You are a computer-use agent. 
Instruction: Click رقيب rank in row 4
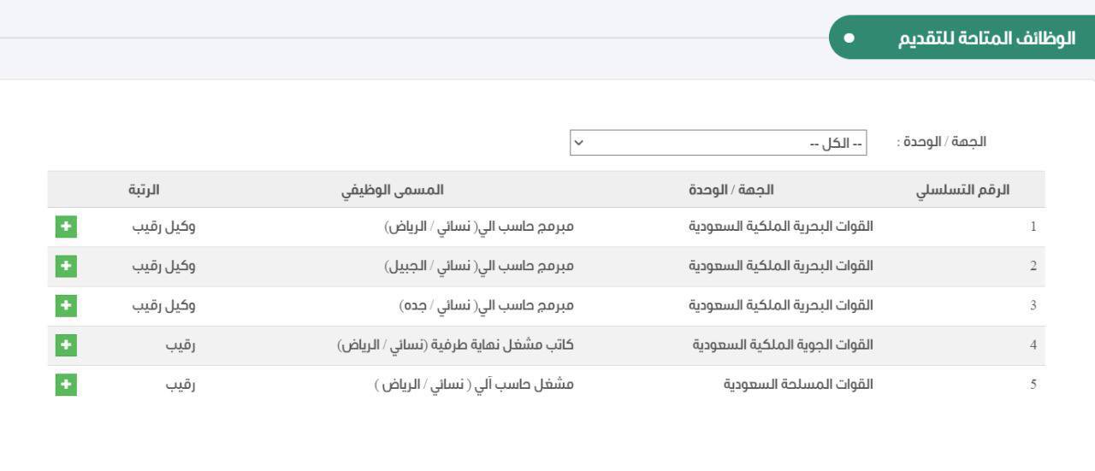tap(181, 344)
